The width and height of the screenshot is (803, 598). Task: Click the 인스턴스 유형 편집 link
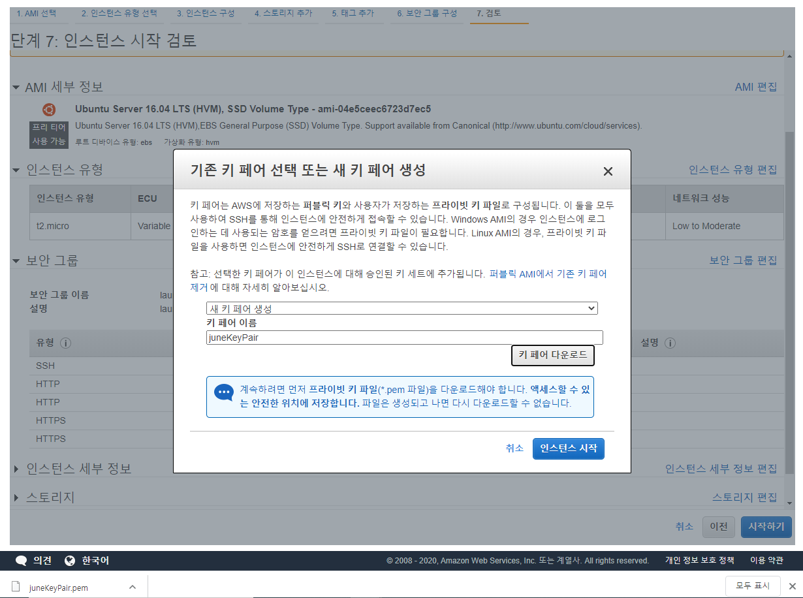733,170
